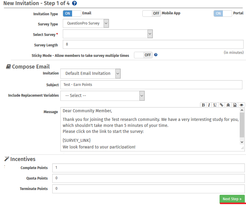Insert a hyperlink using the link icon
The width and height of the screenshot is (246, 205).
click(222, 105)
